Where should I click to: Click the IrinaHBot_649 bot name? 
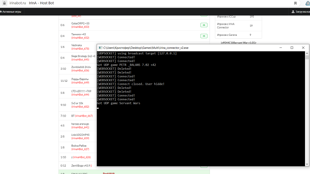[x=80, y=83]
